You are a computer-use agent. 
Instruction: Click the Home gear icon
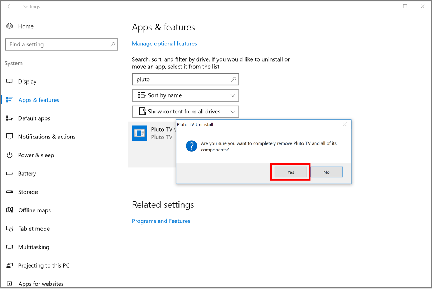click(10, 26)
